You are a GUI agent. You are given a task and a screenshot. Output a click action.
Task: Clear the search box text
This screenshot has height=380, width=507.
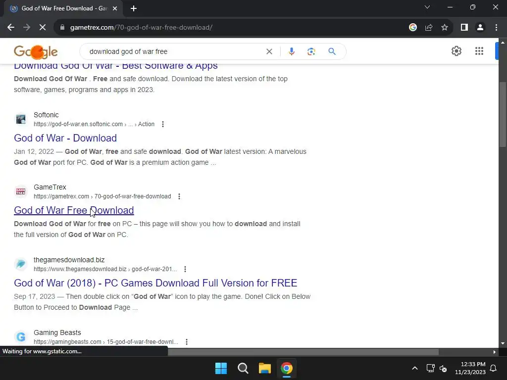tap(269, 51)
